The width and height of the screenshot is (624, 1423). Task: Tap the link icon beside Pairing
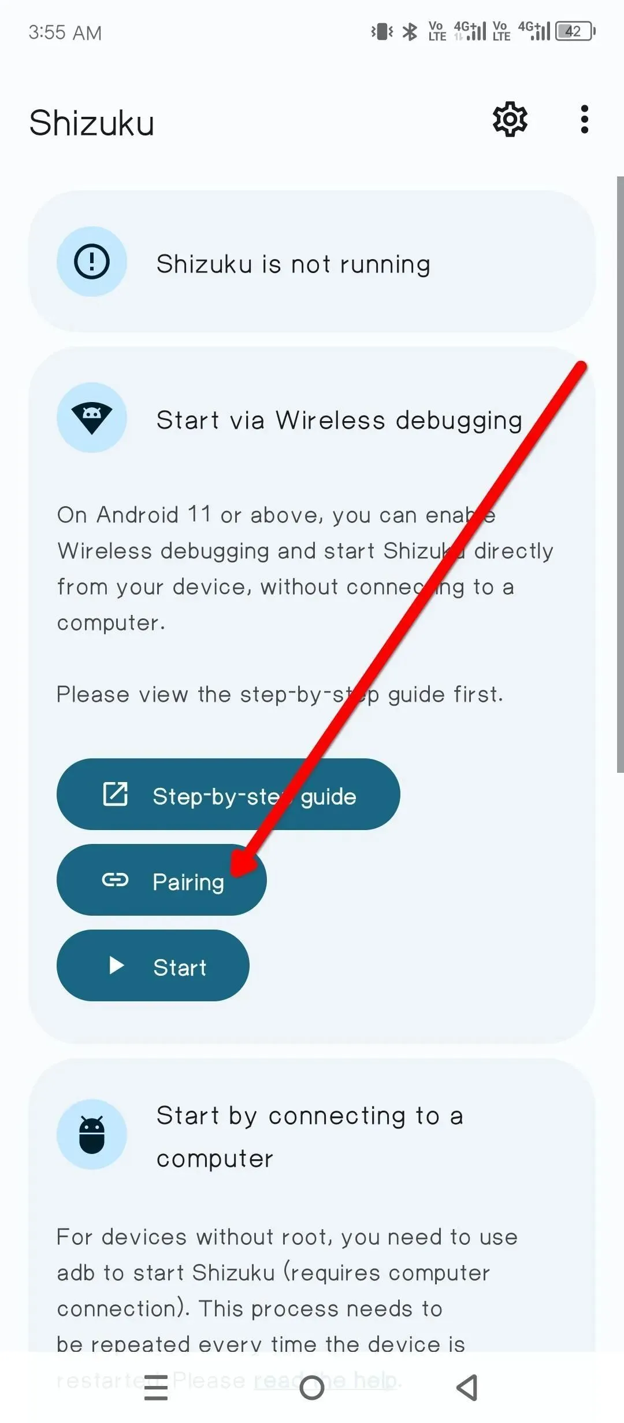[115, 880]
